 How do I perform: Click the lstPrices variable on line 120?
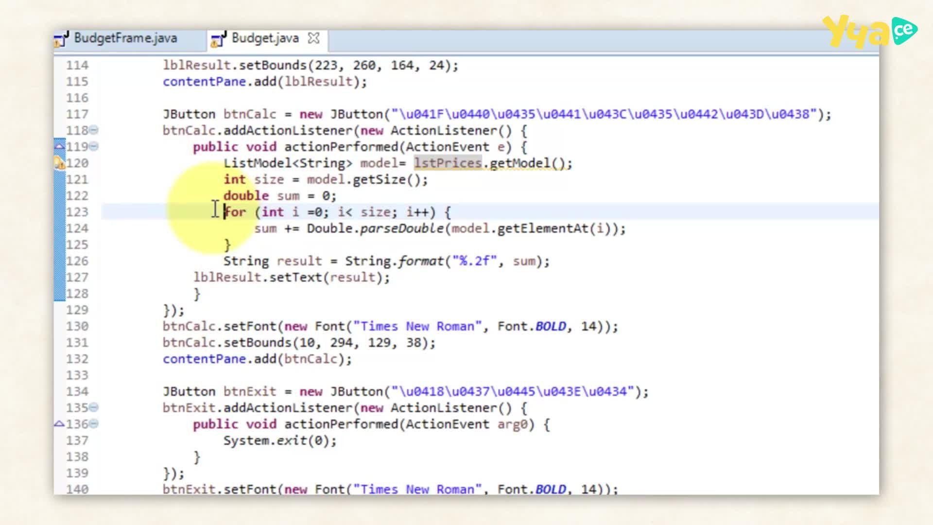point(448,163)
